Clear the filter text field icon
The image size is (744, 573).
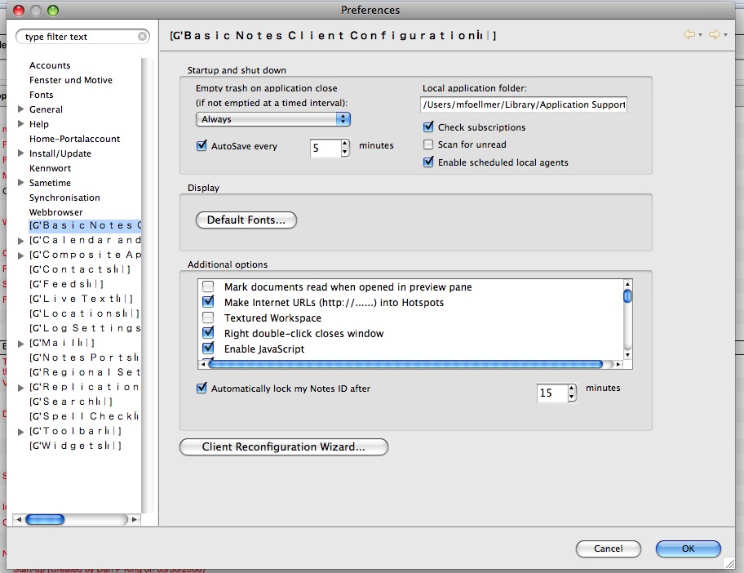pos(142,37)
